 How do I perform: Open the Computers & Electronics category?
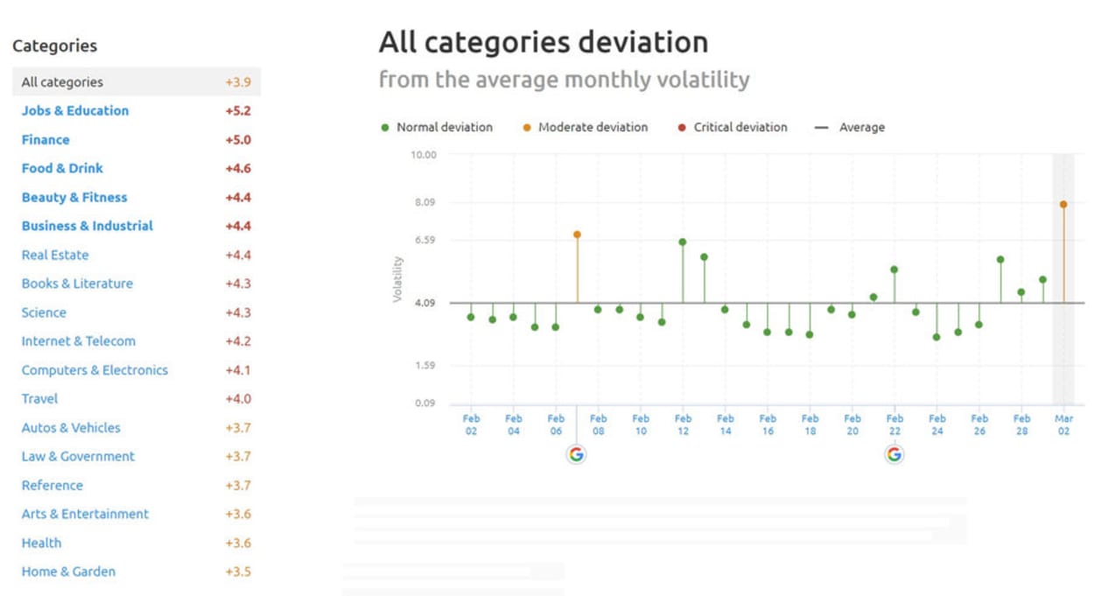tap(95, 370)
